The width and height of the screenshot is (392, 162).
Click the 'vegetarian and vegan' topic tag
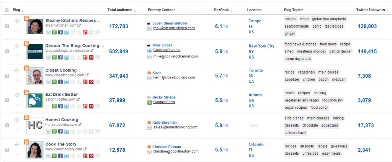302,100
